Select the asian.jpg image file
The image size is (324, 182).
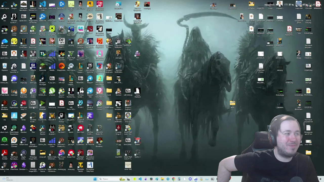(118, 54)
